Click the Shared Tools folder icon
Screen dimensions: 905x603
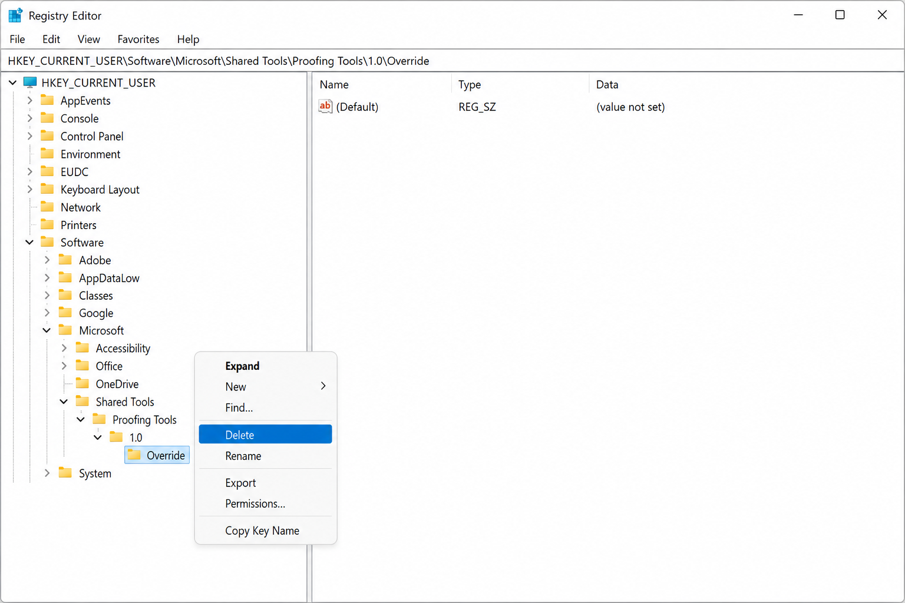(x=82, y=402)
